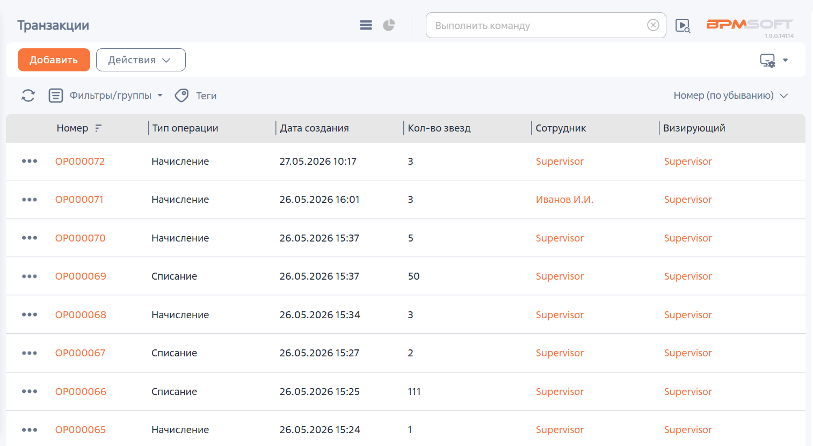The width and height of the screenshot is (813, 446).
Task: Open row menu for OP000066
Action: (30, 391)
